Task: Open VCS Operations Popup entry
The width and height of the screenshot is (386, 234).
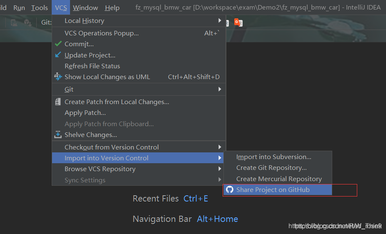Action: pos(139,33)
